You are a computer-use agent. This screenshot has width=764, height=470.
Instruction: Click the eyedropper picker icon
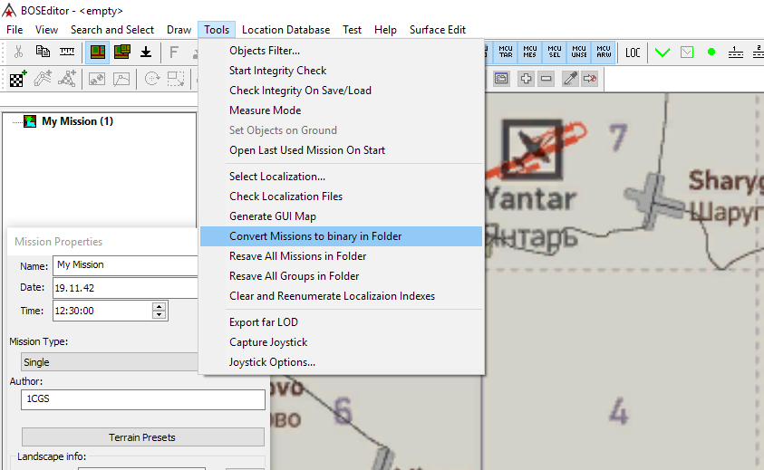point(570,79)
